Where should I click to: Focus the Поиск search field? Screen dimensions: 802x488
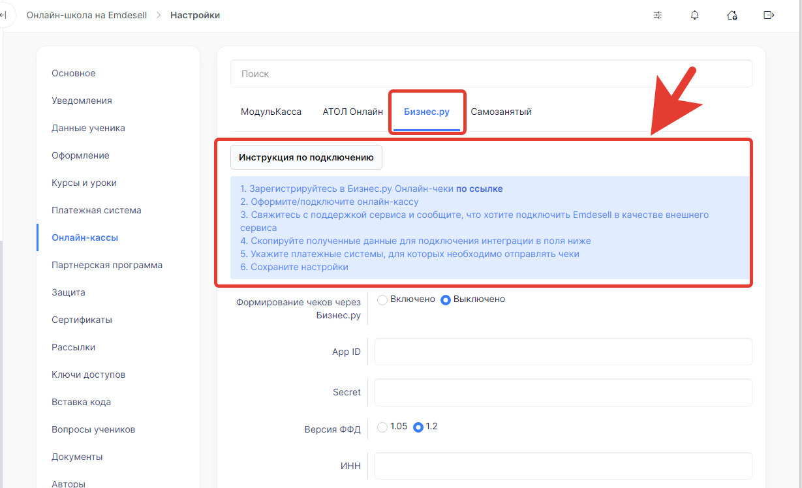(491, 74)
